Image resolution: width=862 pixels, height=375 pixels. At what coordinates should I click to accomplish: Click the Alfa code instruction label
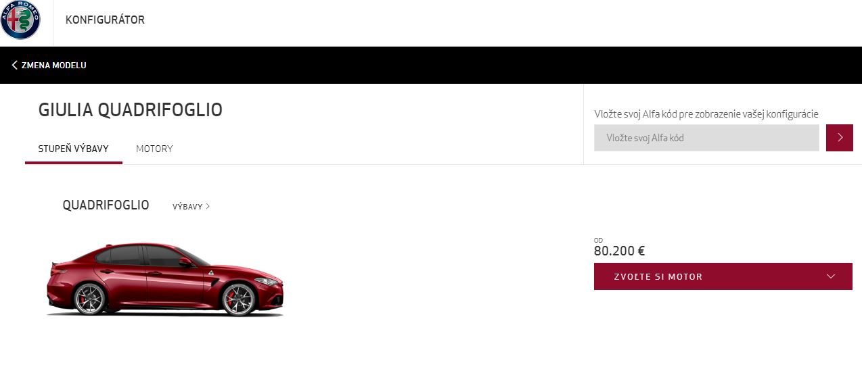(x=706, y=114)
